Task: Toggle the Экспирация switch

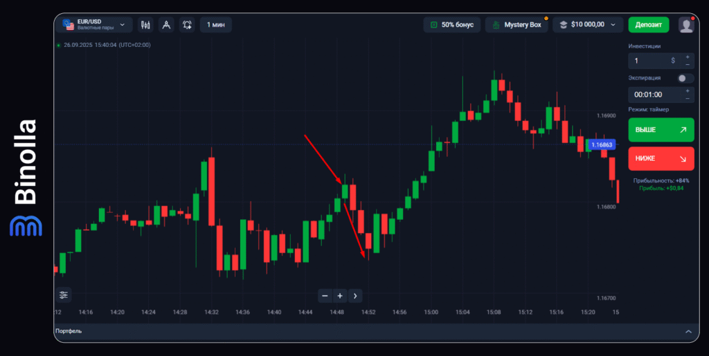Action: 685,78
